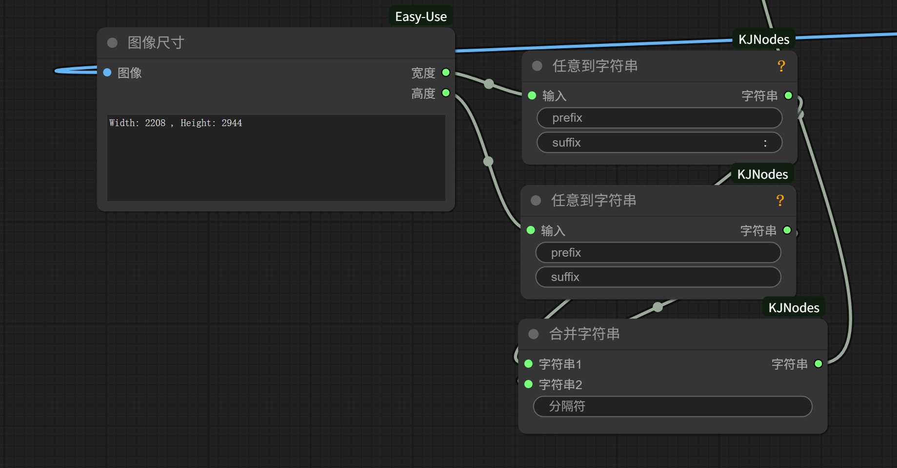Edit the suffix field containing ':'
Image resolution: width=897 pixels, height=468 pixels.
click(659, 143)
